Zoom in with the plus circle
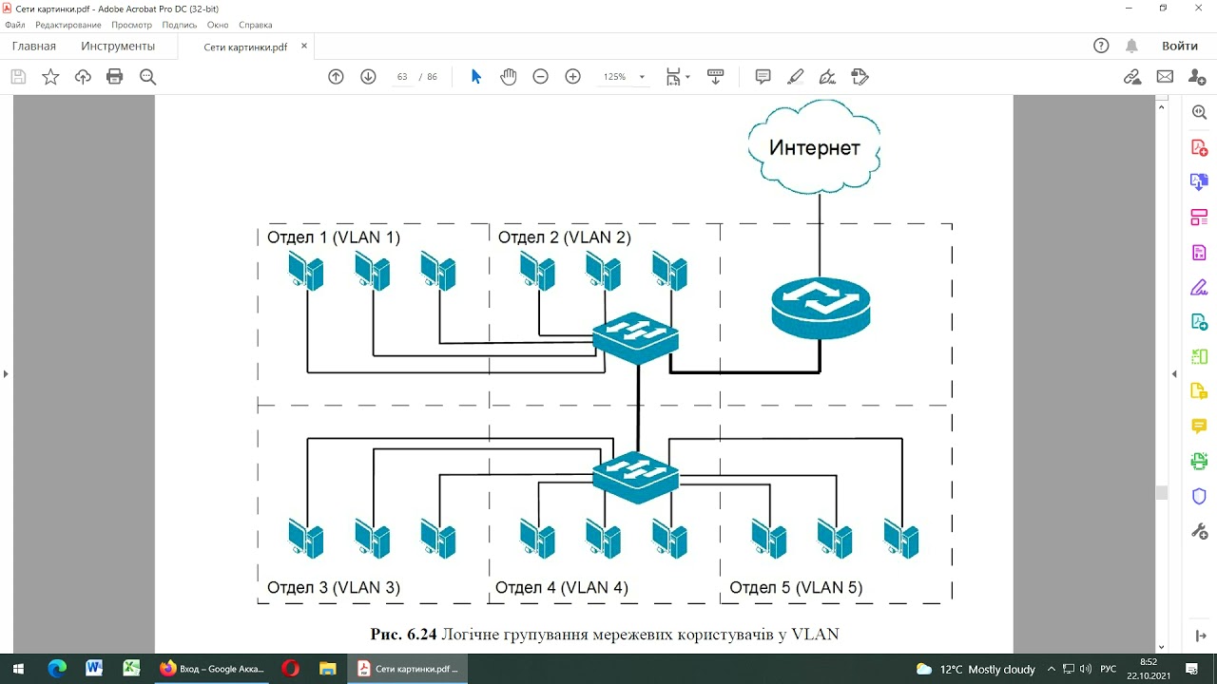 (572, 77)
